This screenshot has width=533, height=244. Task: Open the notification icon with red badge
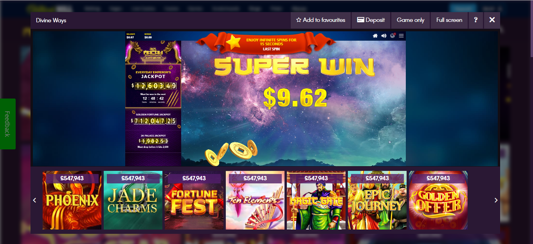coord(393,36)
